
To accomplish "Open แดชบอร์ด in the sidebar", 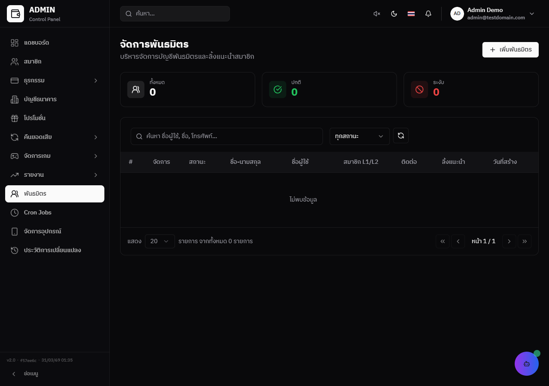I will click(54, 43).
